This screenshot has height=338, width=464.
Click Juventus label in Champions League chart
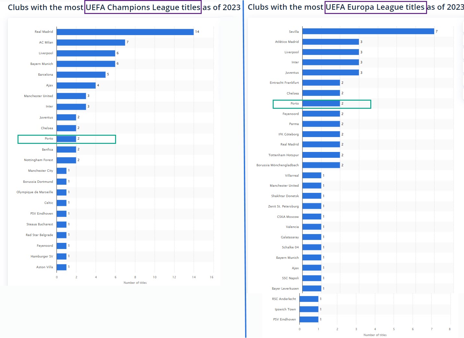(x=46, y=118)
